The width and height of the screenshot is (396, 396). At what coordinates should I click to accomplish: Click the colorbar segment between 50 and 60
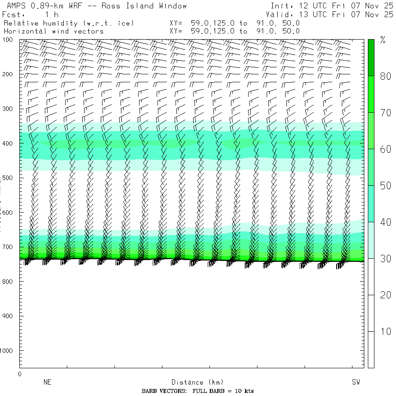[371, 167]
